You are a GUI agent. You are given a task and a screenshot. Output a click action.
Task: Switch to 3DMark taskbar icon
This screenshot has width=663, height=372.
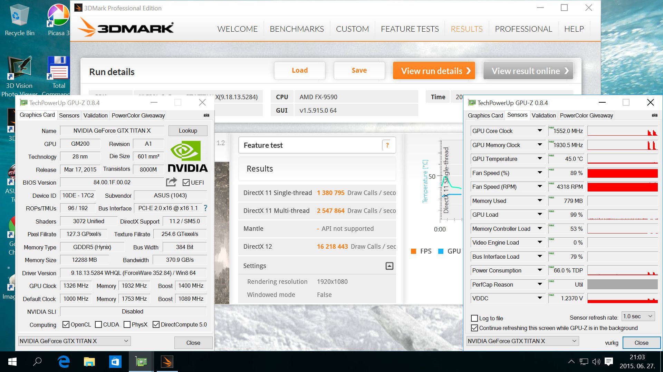pyautogui.click(x=167, y=362)
